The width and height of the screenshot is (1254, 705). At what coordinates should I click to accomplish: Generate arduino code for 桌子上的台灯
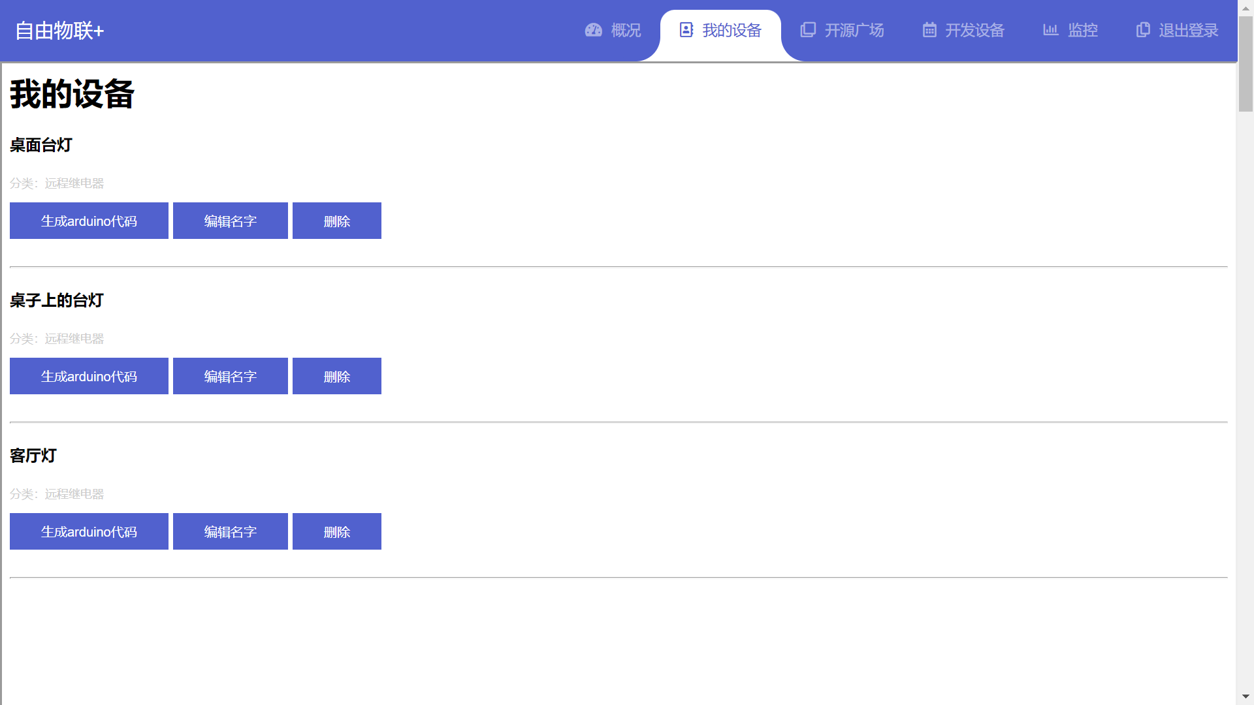click(89, 376)
